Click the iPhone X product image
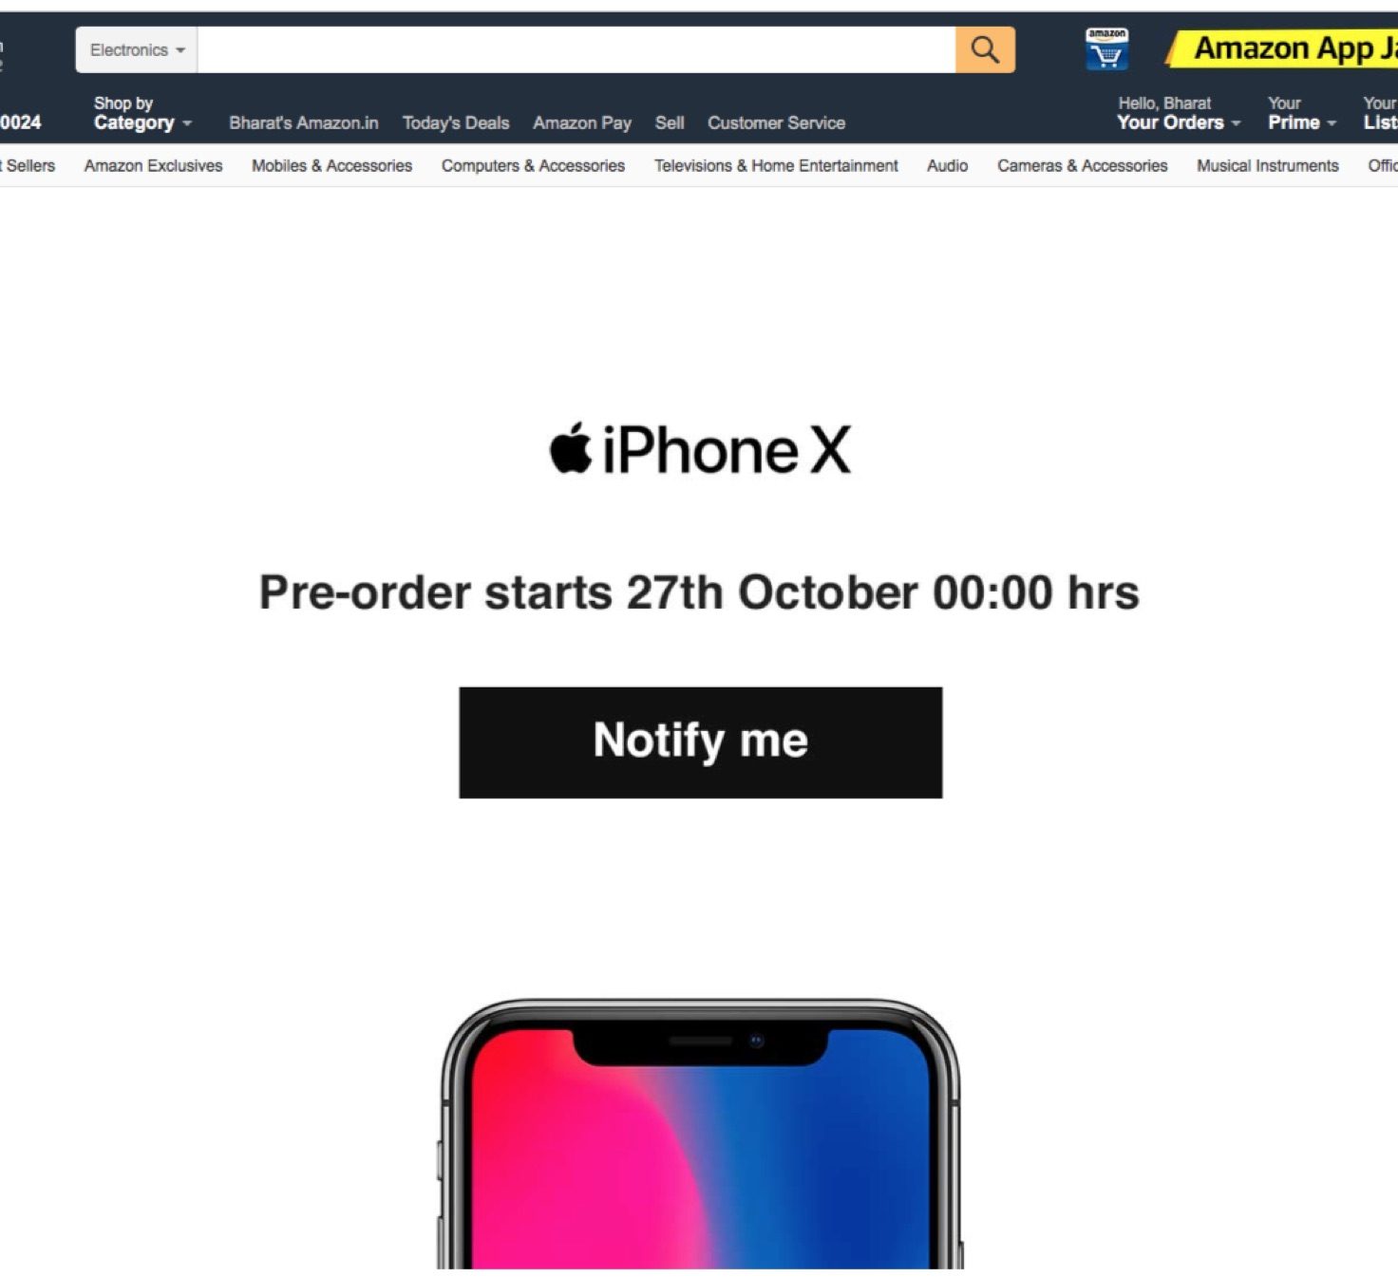Viewport: 1398px width, 1277px height. (701, 1134)
